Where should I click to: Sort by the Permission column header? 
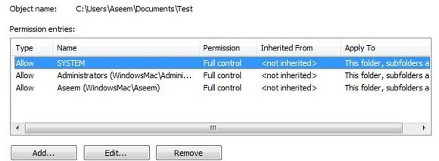pos(228,48)
